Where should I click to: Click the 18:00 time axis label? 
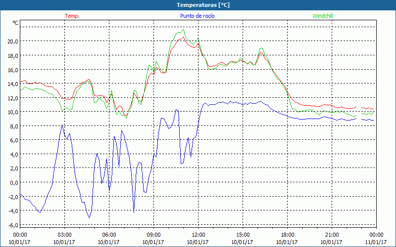coord(287,235)
